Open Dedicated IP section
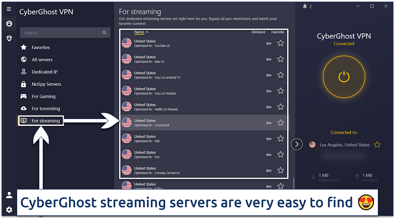 click(44, 72)
